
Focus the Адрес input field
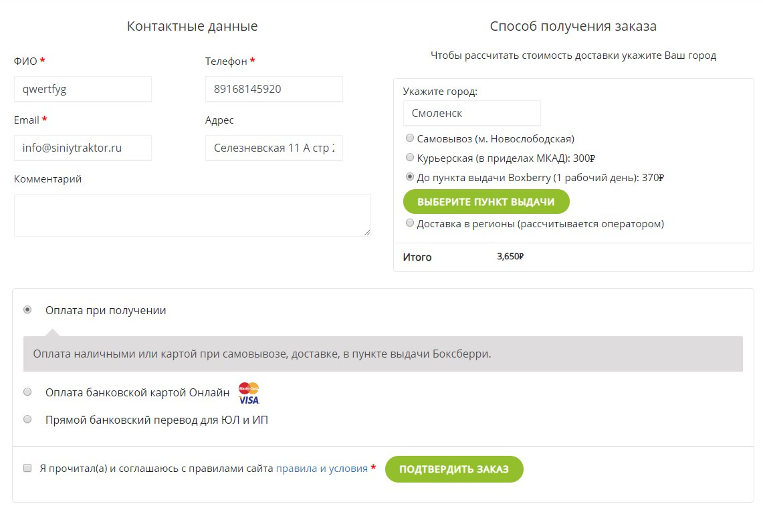pos(274,148)
